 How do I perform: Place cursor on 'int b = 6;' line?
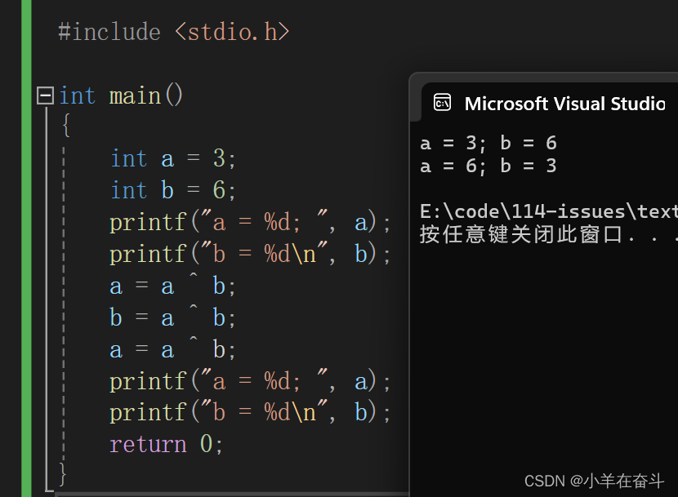pos(172,190)
